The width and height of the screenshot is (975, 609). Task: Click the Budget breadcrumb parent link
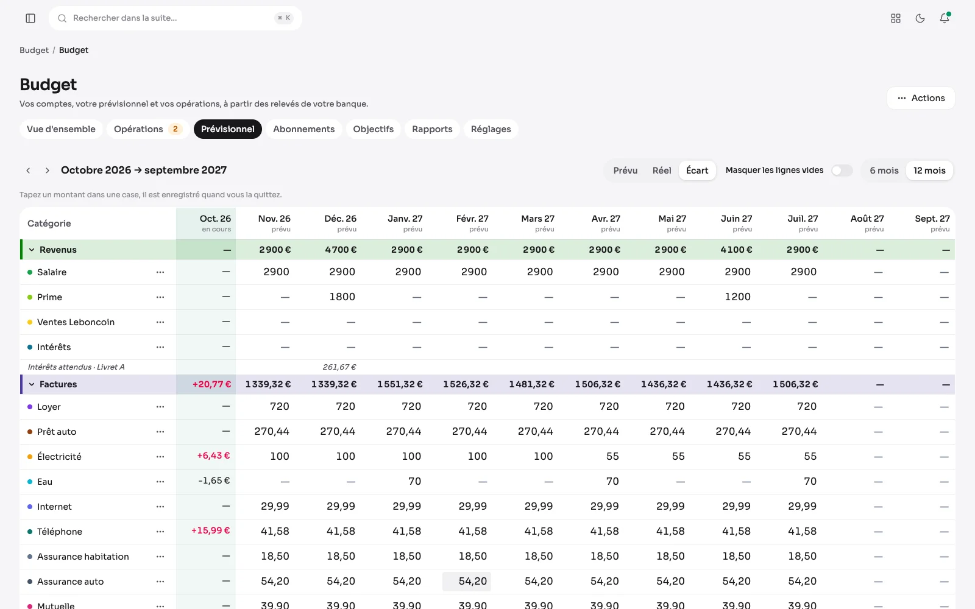[34, 50]
